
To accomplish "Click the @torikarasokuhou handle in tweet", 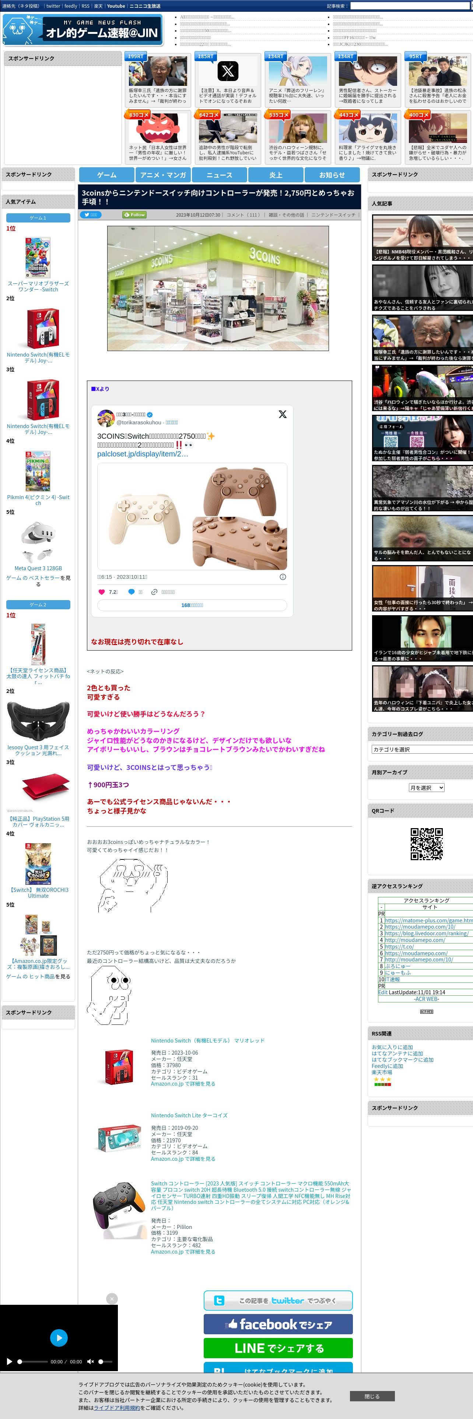I will point(139,423).
